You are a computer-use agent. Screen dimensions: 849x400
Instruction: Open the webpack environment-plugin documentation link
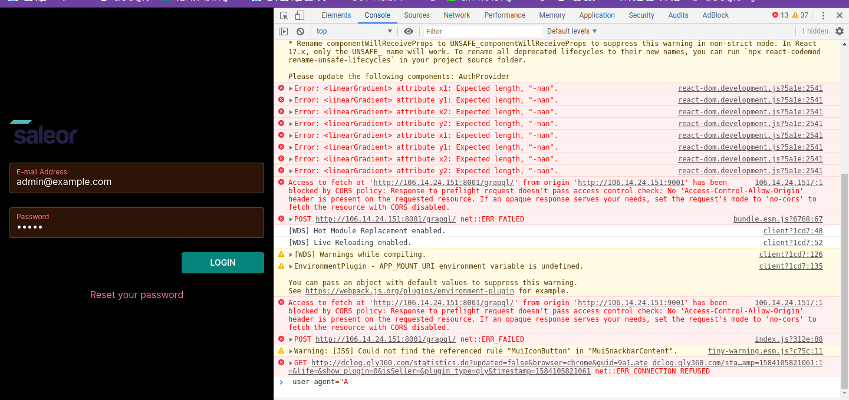pyautogui.click(x=409, y=290)
